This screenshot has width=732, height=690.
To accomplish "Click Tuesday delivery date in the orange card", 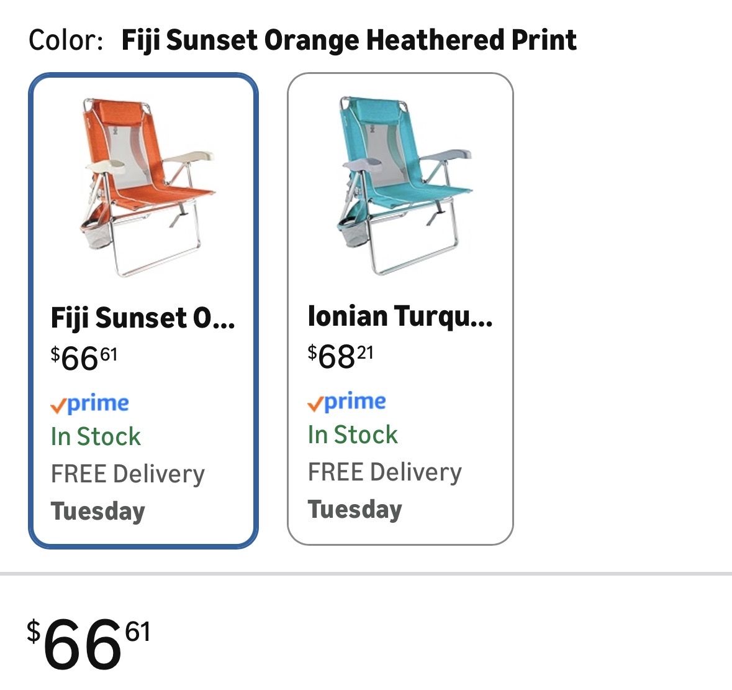I will (98, 512).
